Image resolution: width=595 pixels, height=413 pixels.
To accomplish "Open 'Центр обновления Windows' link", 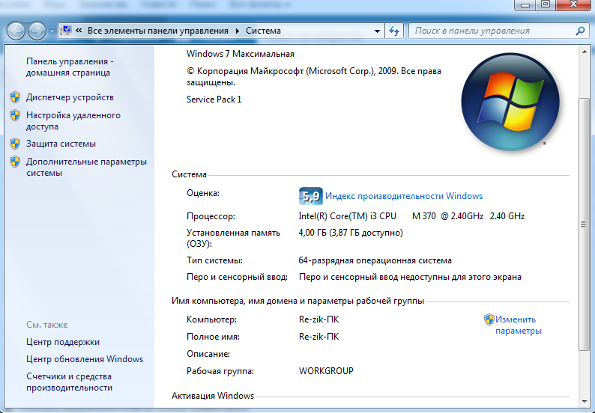I will coord(85,359).
